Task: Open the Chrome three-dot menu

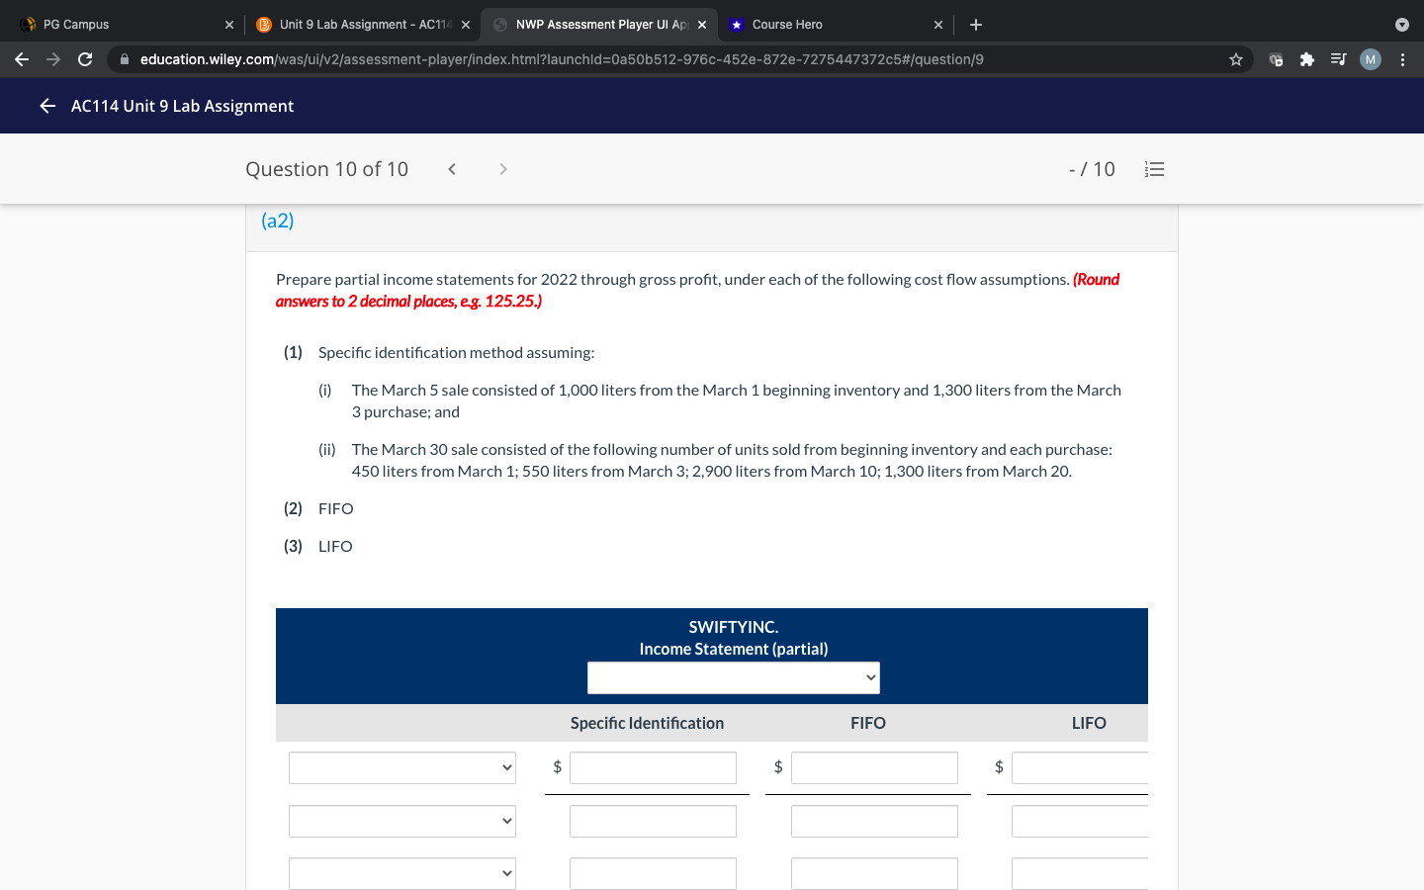Action: click(1401, 59)
